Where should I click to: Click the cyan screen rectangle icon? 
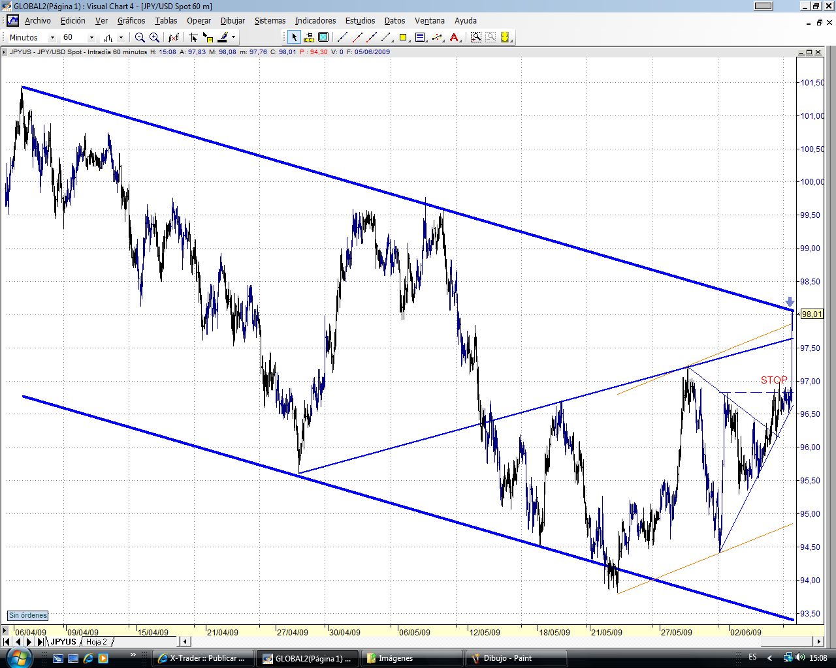(x=323, y=38)
